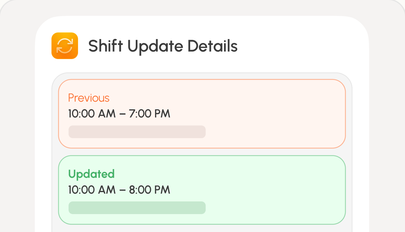Click the word Shift in the heading

[105, 46]
